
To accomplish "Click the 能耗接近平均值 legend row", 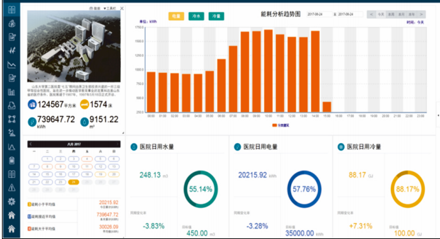I will 42,217.
